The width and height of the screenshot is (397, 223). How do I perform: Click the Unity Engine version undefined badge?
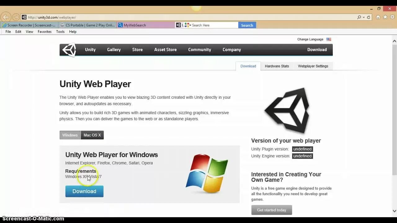tap(302, 156)
